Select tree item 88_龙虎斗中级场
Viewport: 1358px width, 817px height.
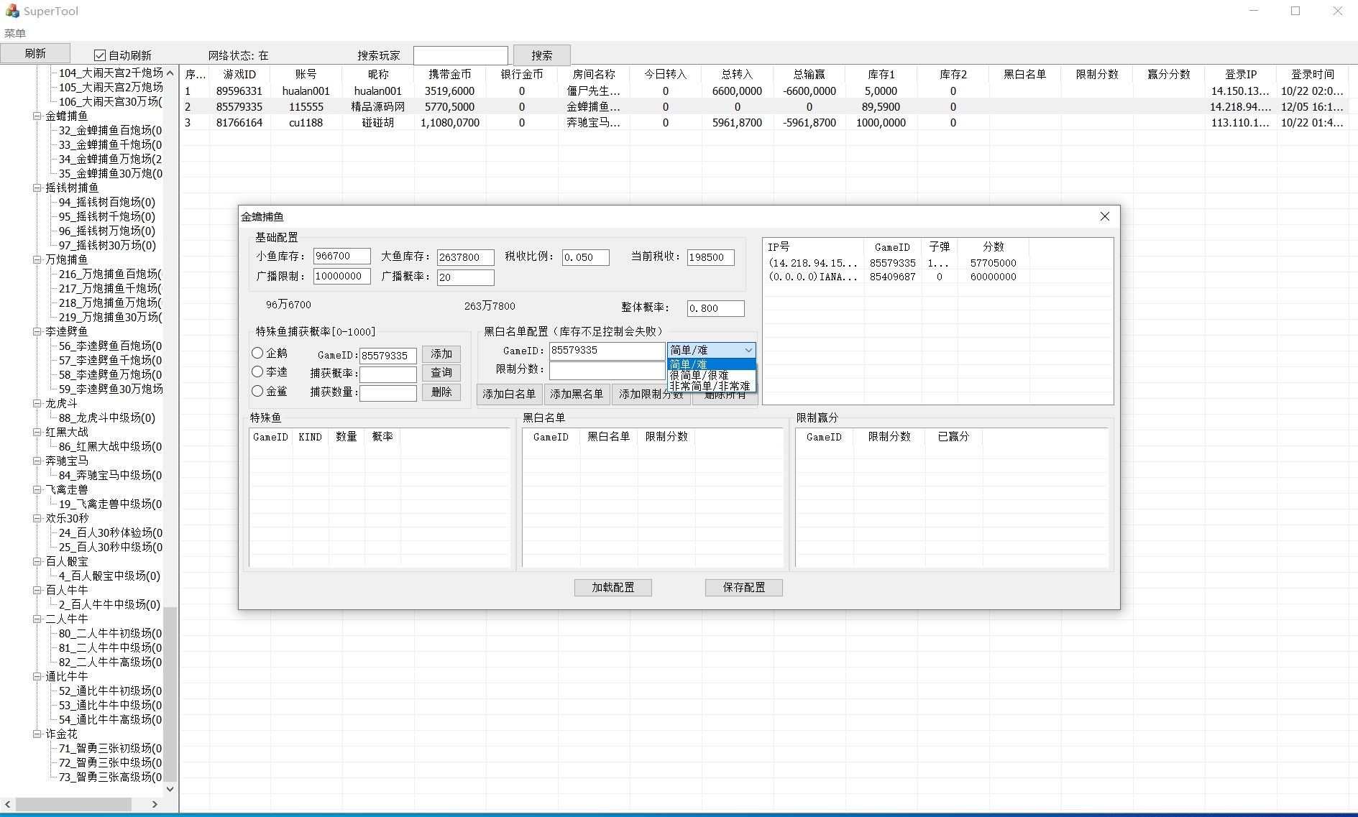[x=106, y=417]
